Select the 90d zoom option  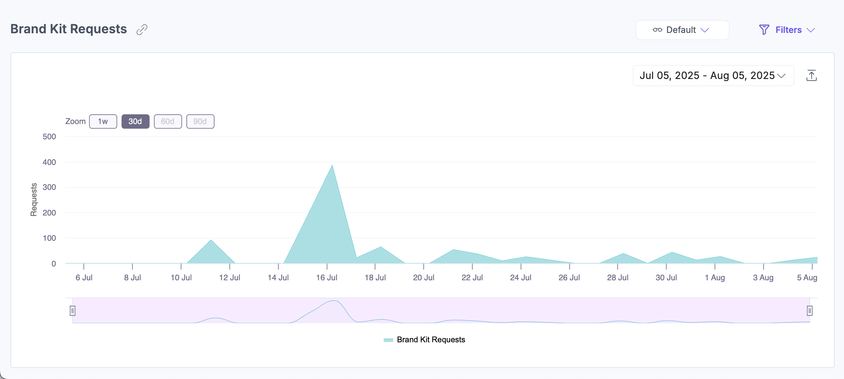(x=200, y=122)
